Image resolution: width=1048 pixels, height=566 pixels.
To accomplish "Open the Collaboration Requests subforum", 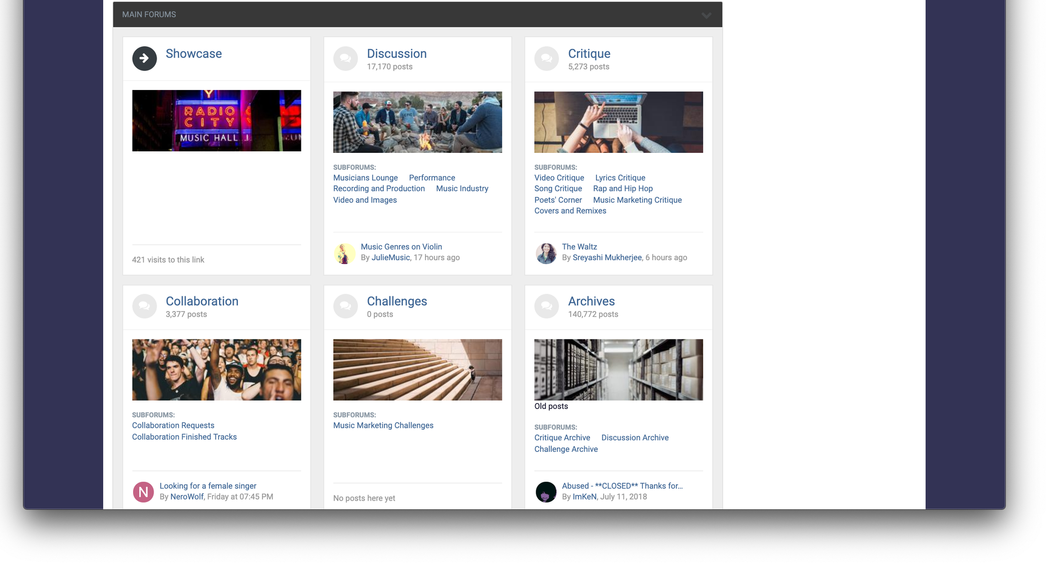I will point(173,426).
